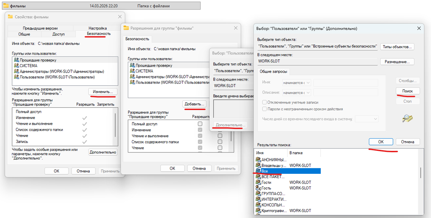Switch to Предыдущие версии tab
Image resolution: width=431 pixels, height=218 pixels.
(40, 28)
